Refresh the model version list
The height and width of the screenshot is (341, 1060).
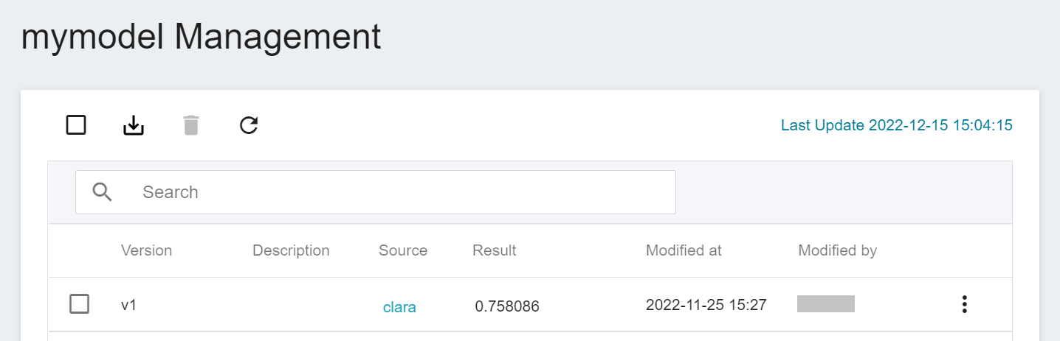(x=249, y=126)
